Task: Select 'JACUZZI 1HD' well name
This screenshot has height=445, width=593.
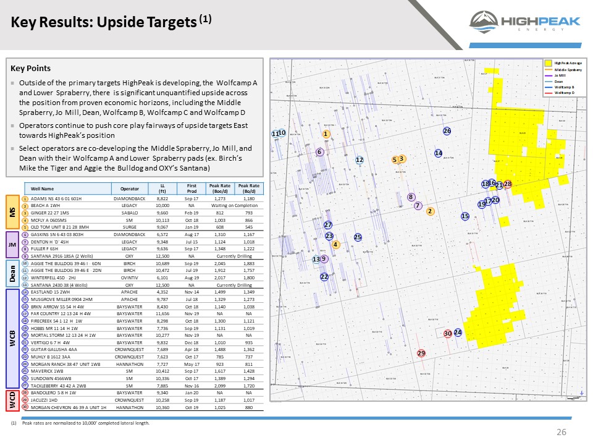Action: (x=44, y=400)
